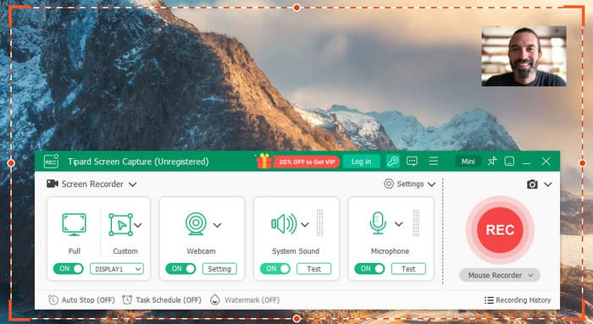Open the Webcam Setting button

click(x=219, y=269)
